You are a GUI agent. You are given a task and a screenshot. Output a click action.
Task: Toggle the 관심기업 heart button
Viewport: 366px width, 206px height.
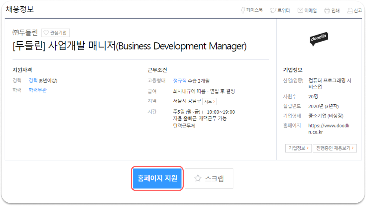(55, 32)
